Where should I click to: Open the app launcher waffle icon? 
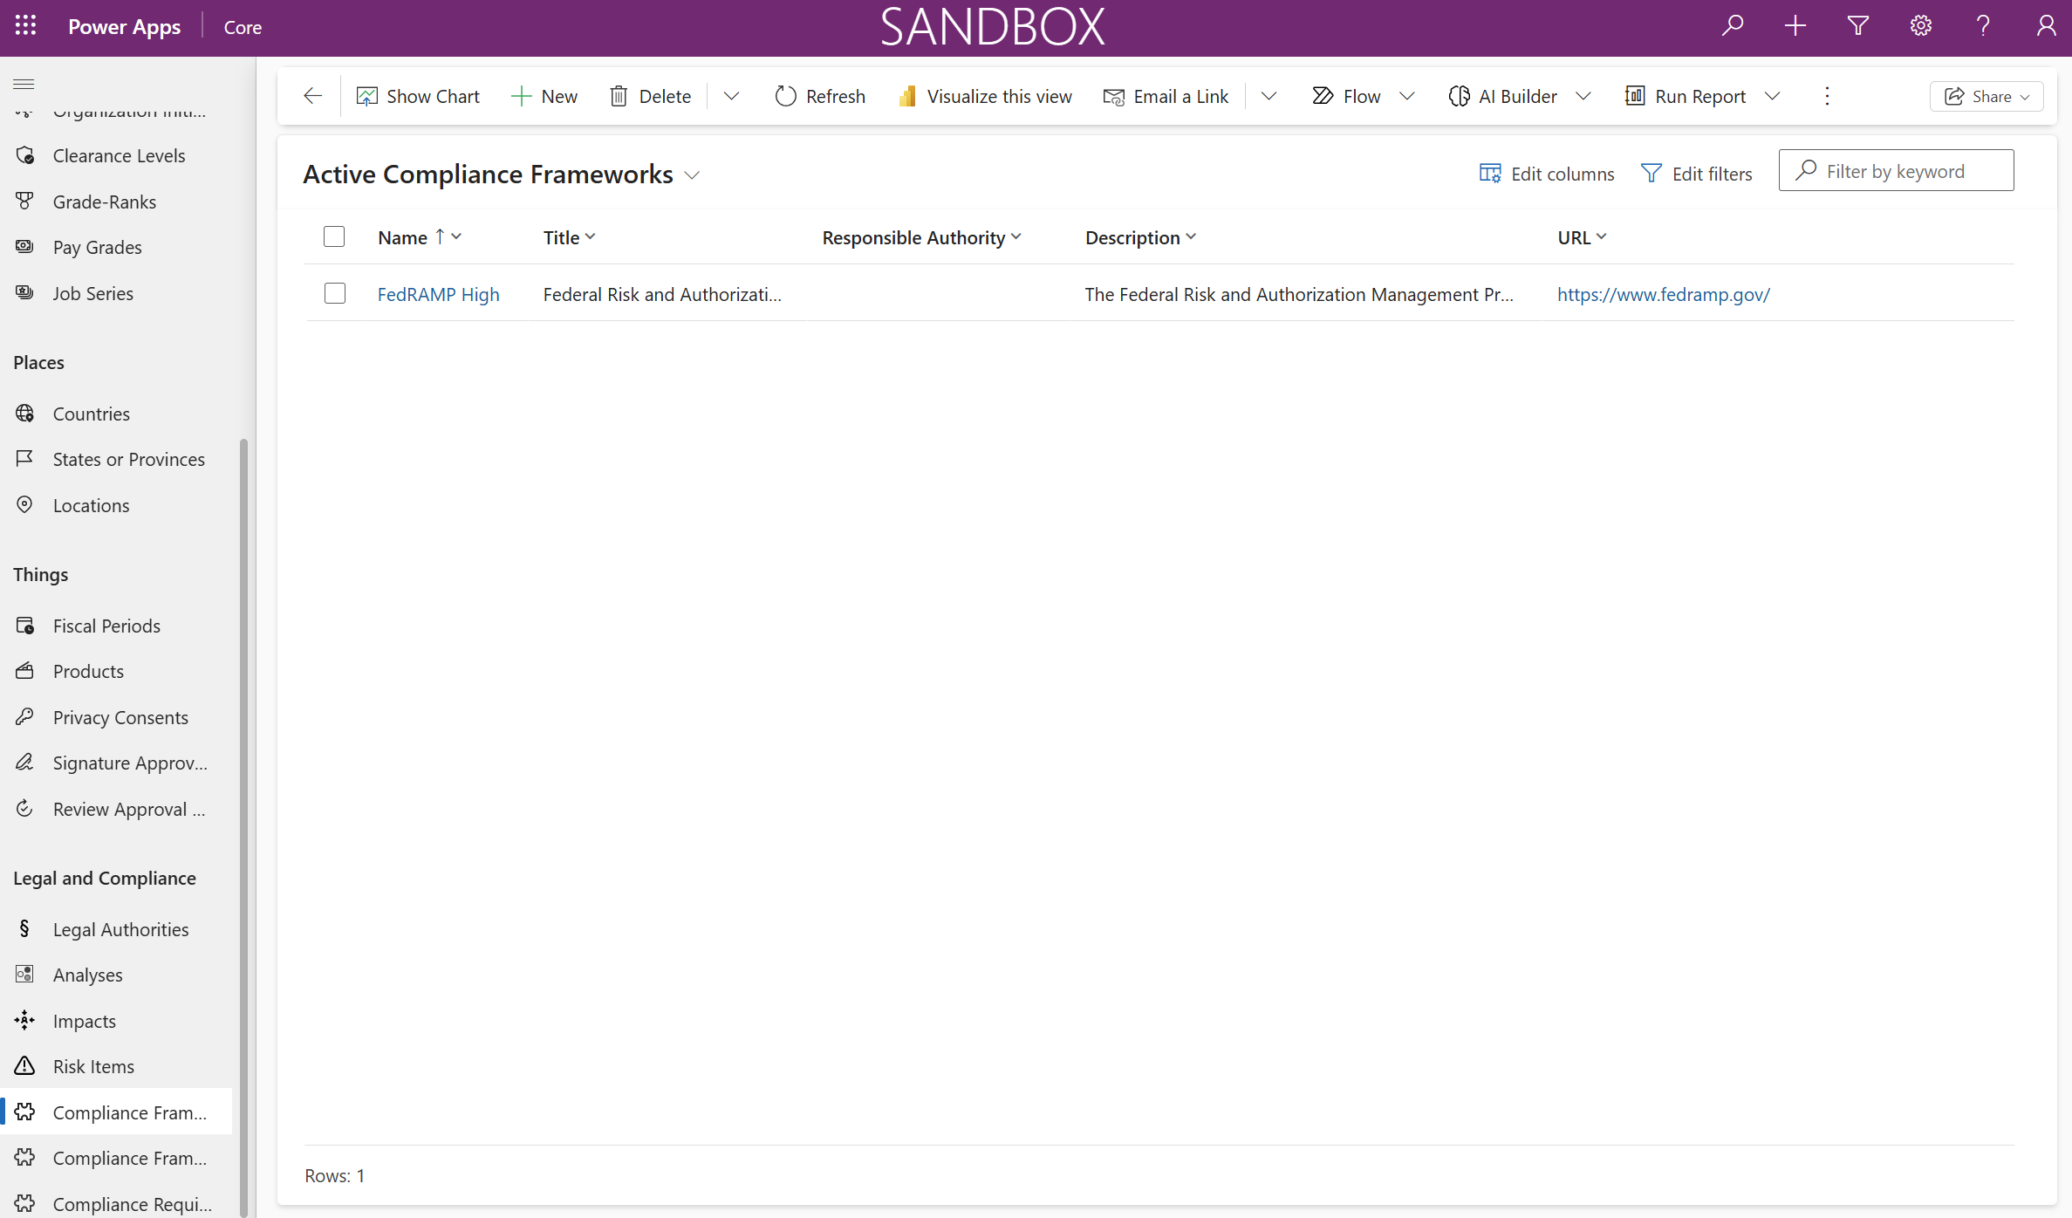(x=25, y=25)
